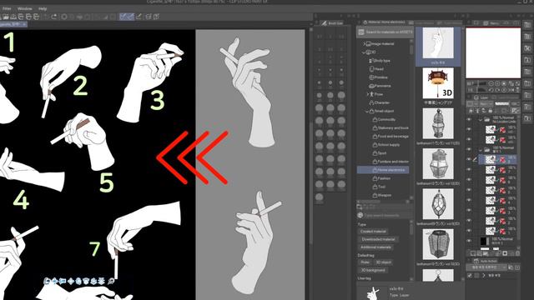This screenshot has height=300, width=534.
Task: Select the Head folder in material tree
Action: tap(376, 69)
